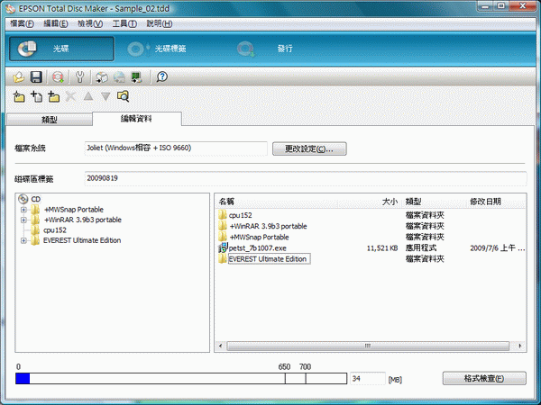The width and height of the screenshot is (541, 405).
Task: Open help with the question mark icon
Action: coord(161,76)
